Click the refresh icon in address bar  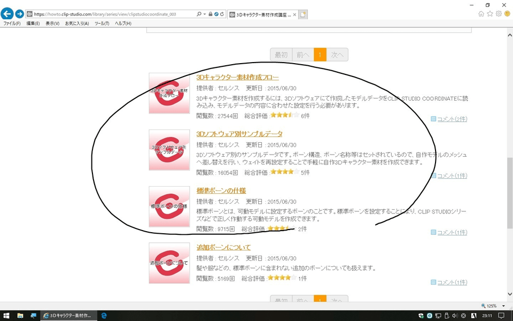pyautogui.click(x=222, y=14)
